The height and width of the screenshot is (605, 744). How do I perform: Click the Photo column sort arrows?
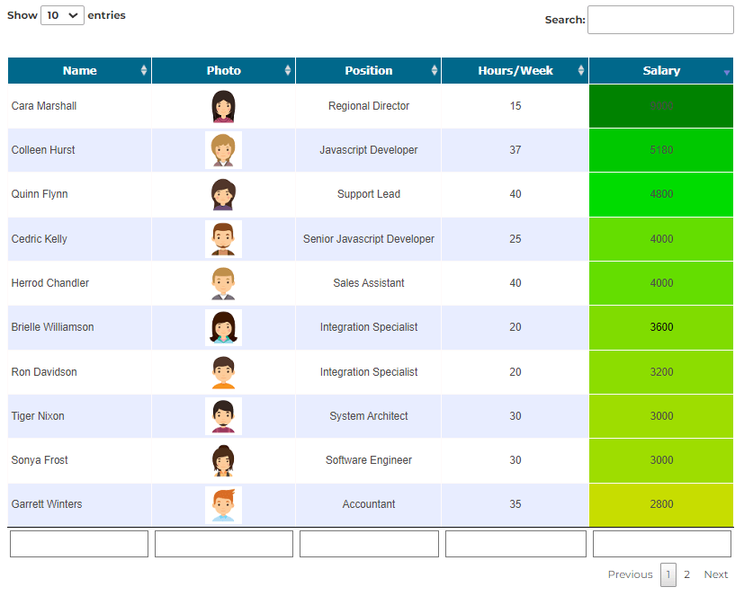(x=288, y=71)
